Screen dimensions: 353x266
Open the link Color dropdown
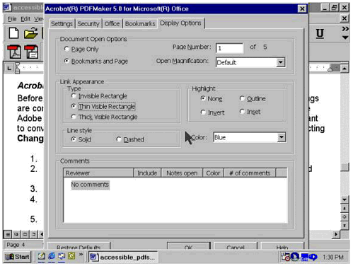point(282,137)
